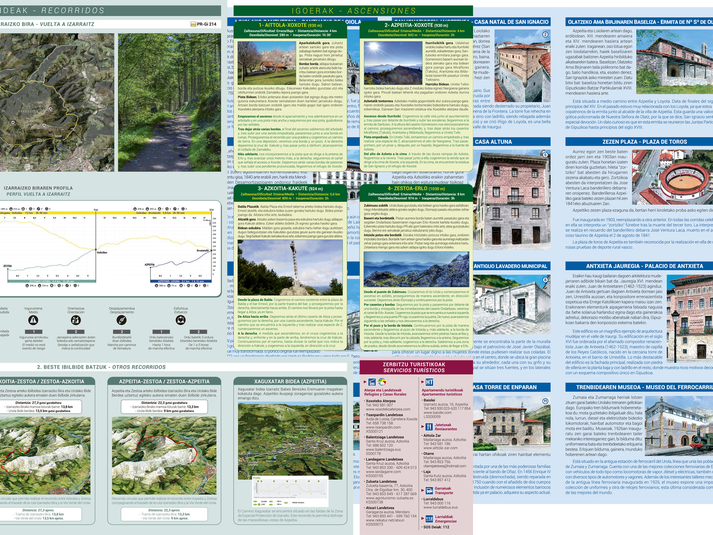Open the www.lurraldebus.eus link
Screen dimensions: 713x535
tap(440, 508)
